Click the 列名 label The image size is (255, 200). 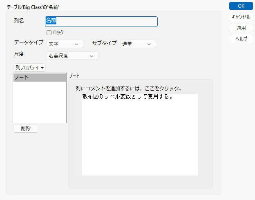click(19, 21)
